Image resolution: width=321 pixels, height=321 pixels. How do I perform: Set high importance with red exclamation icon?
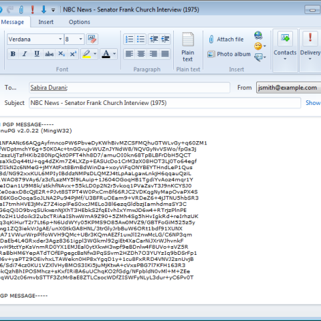point(33,9)
